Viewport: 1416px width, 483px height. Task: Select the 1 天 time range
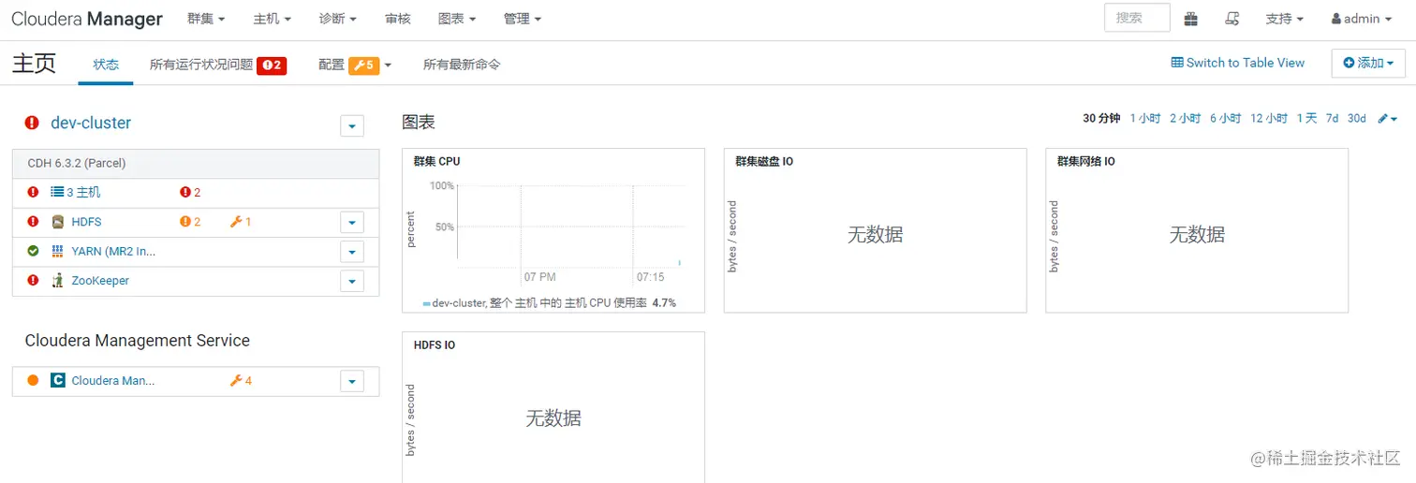coord(1307,118)
